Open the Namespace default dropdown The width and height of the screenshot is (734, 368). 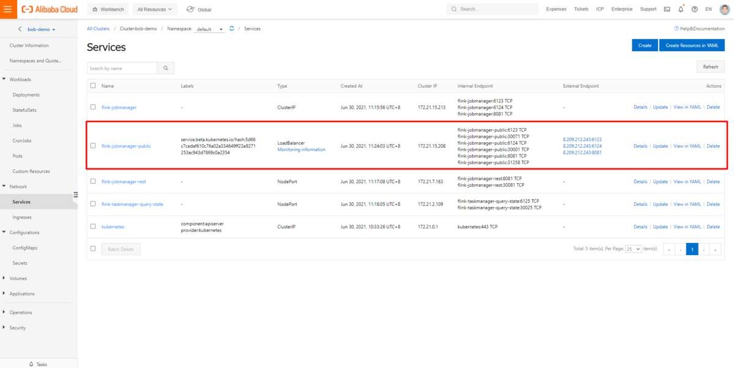[210, 29]
